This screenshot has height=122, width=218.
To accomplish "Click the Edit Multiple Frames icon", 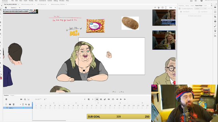I will tap(101, 99).
